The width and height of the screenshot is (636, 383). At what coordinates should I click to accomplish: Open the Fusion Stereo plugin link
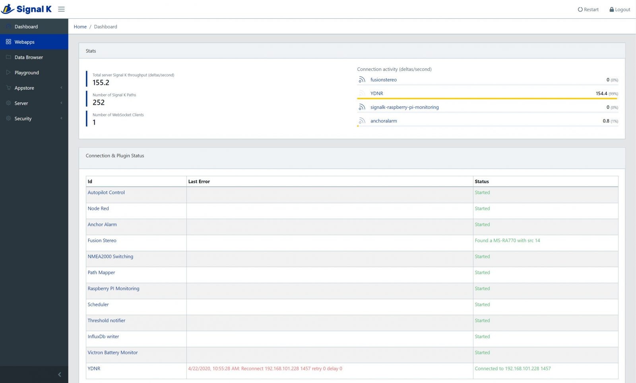[x=102, y=241]
